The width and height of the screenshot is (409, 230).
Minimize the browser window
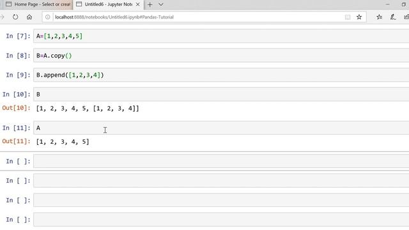(x=388, y=4)
